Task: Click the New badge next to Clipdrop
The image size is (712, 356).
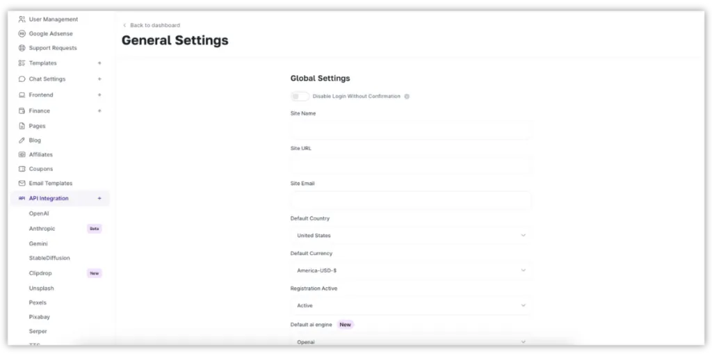Action: 95,273
